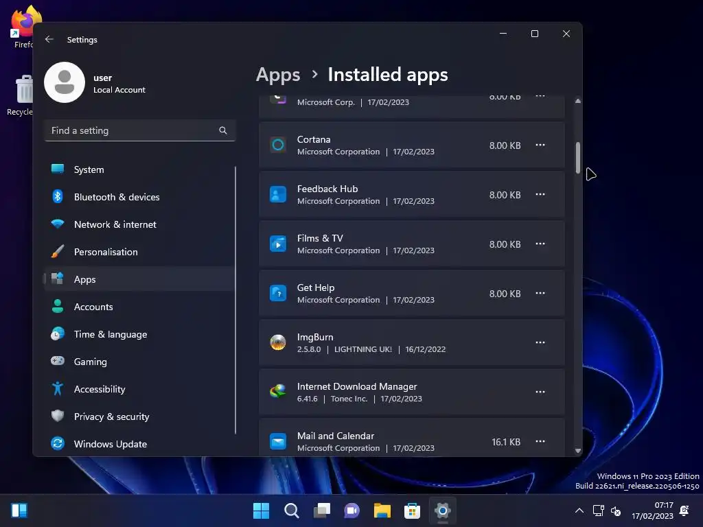Open more options for Mail and Calendar
Viewport: 703px width, 527px height.
pyautogui.click(x=540, y=441)
